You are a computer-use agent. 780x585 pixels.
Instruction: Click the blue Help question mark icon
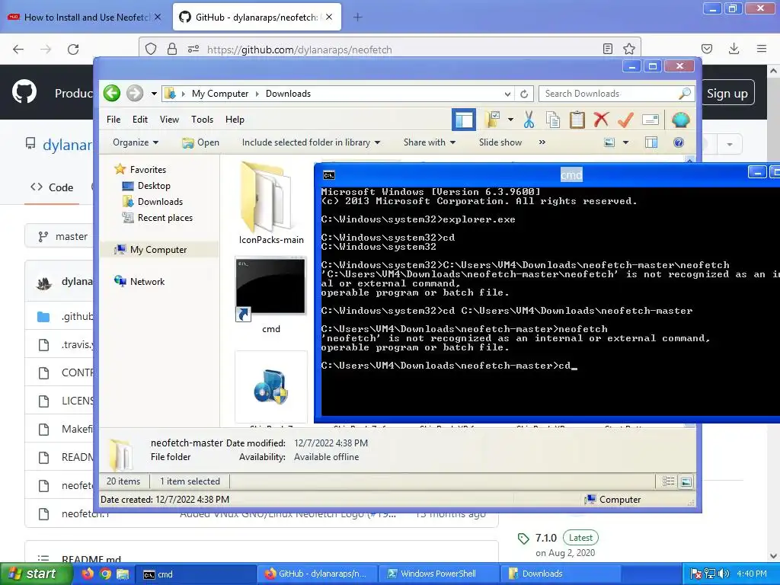(x=679, y=142)
